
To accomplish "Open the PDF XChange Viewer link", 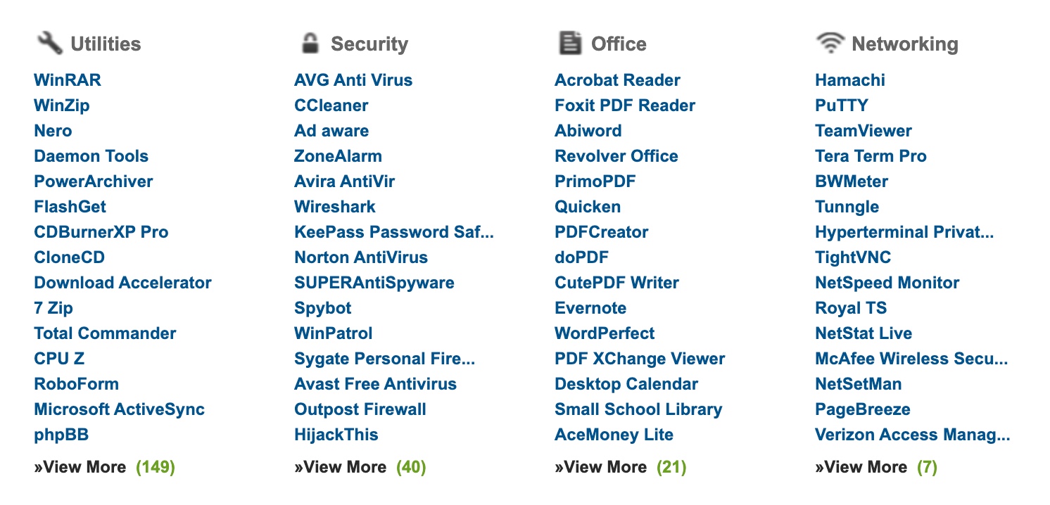I will tap(639, 359).
